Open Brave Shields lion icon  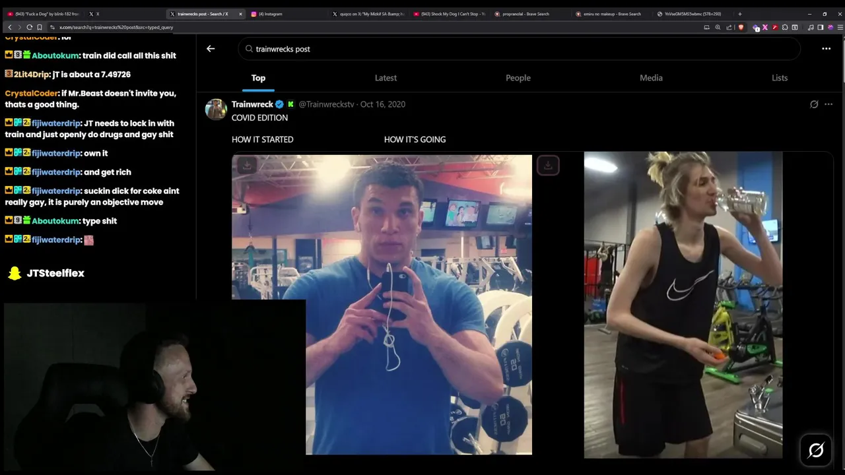pos(741,27)
